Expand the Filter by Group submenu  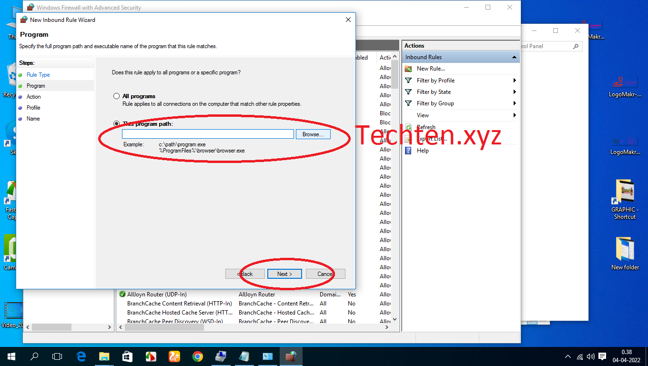pyautogui.click(x=515, y=103)
